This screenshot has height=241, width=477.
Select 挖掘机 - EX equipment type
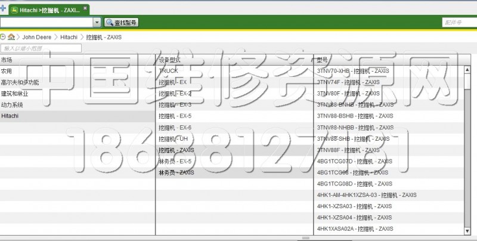click(x=234, y=82)
